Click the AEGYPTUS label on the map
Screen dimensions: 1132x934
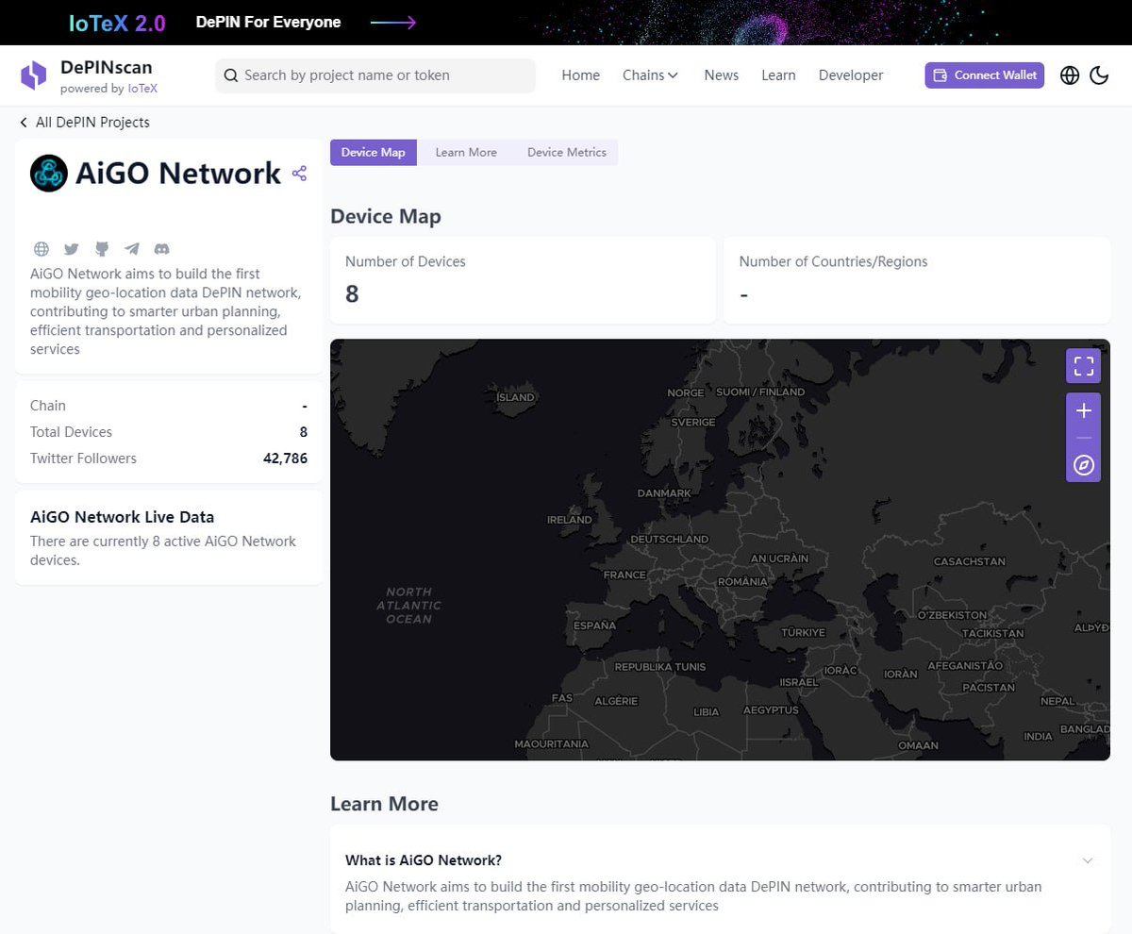771,710
